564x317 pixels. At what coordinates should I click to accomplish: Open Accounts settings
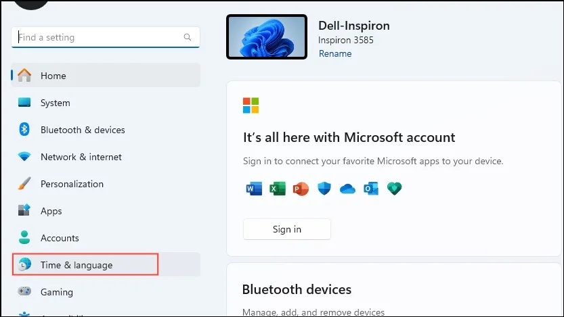click(106, 238)
